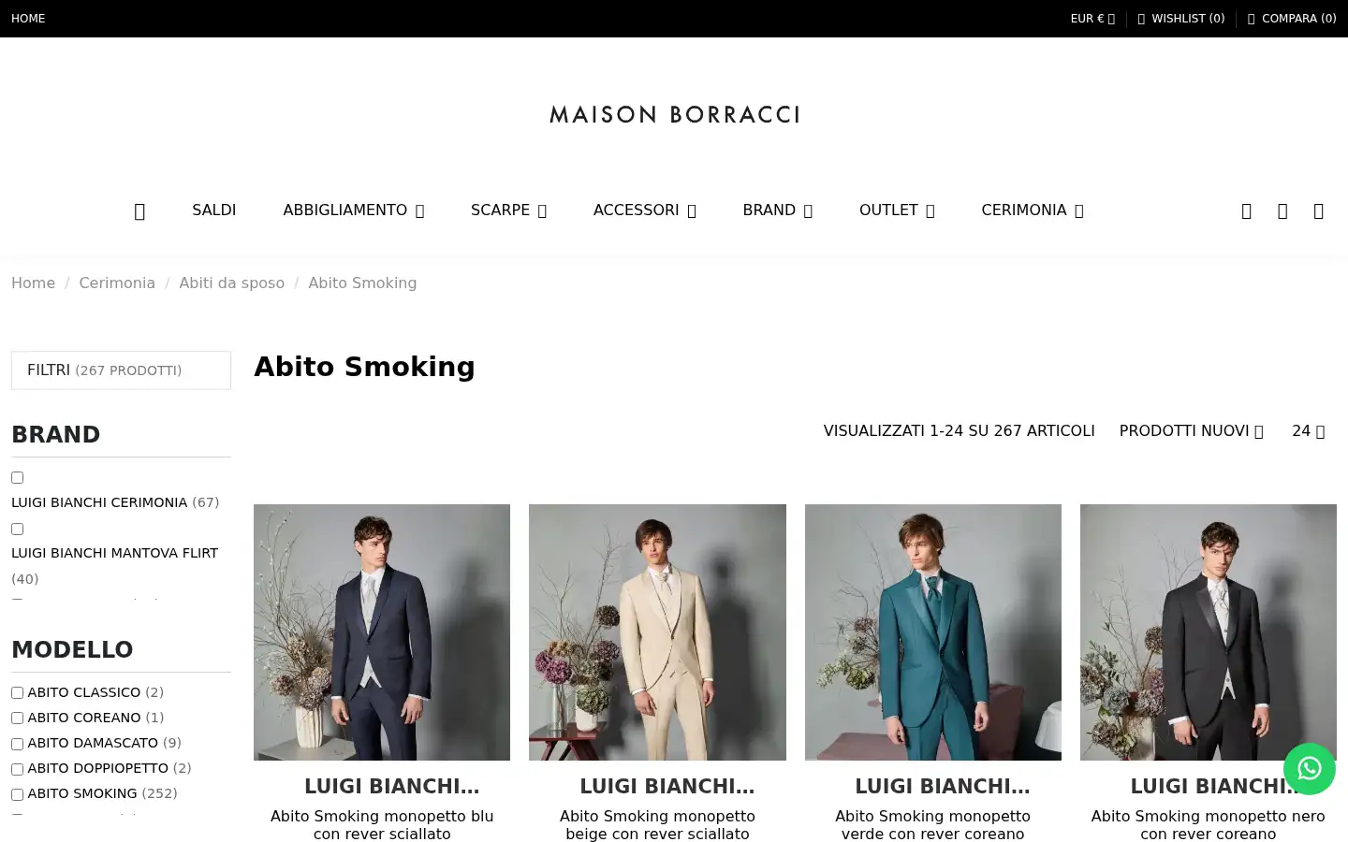Open the SALDI menu item
Image resolution: width=1348 pixels, height=842 pixels.
click(x=214, y=210)
